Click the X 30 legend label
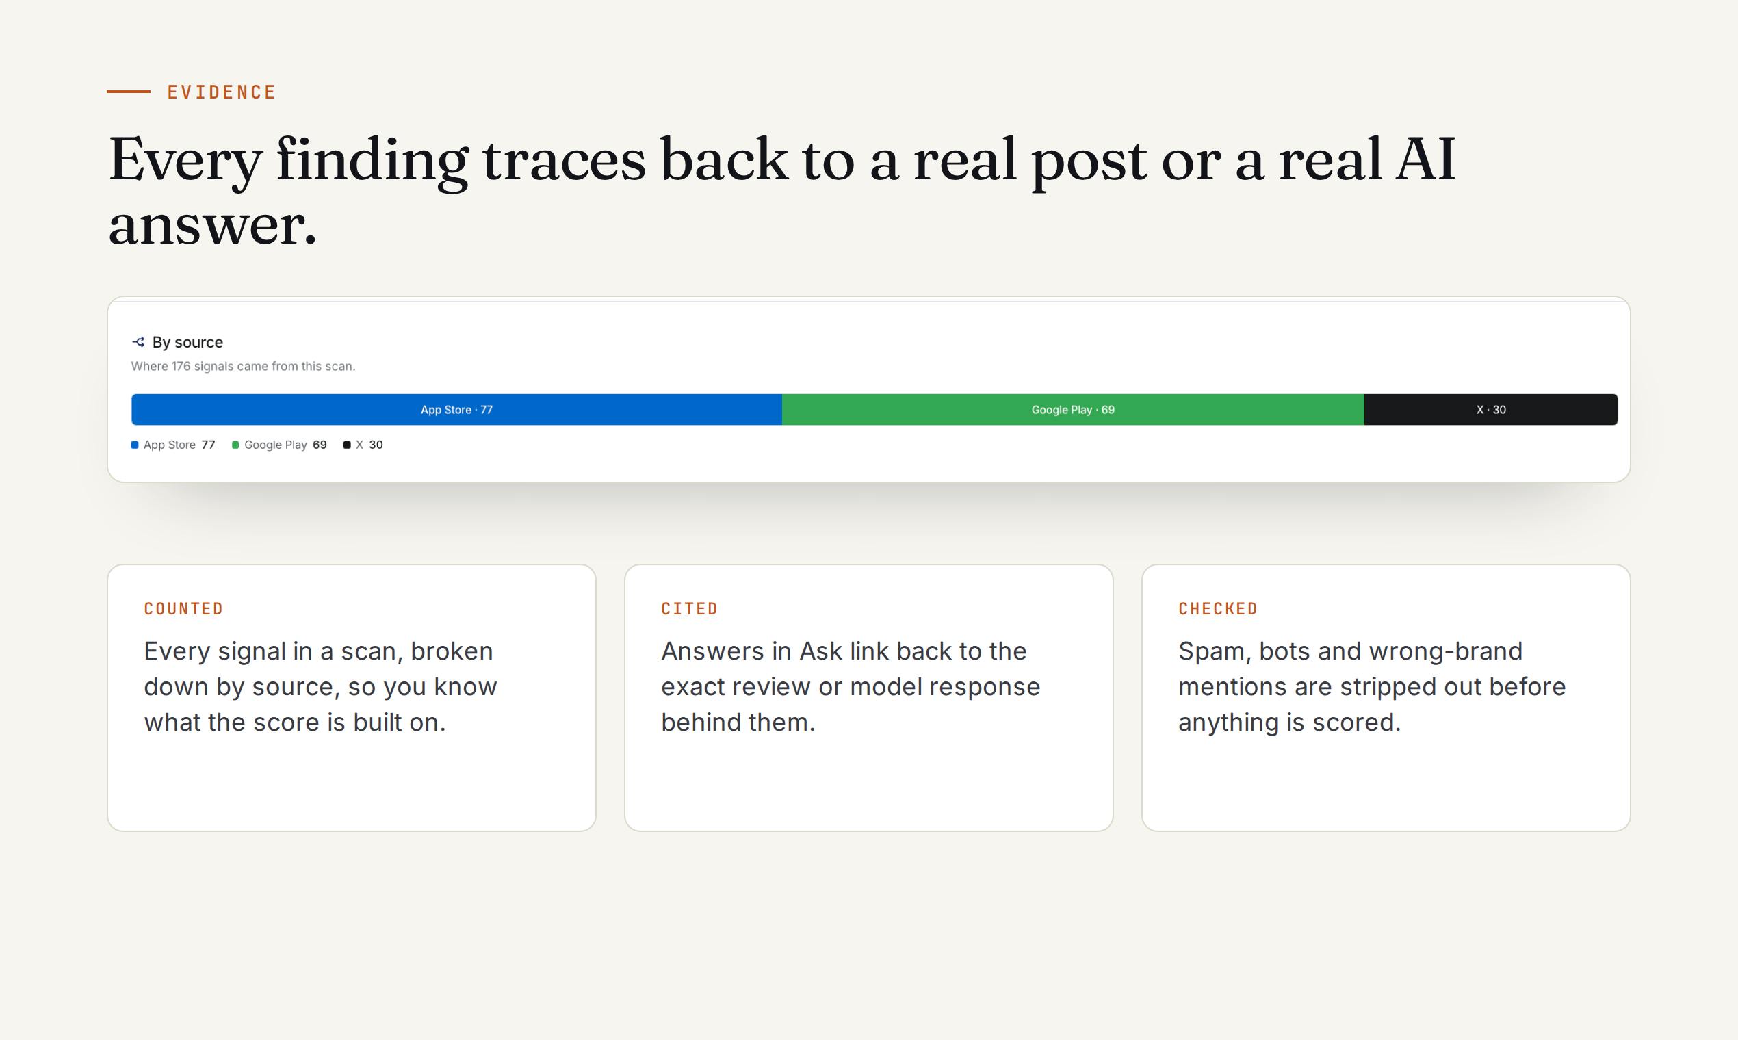 [369, 445]
